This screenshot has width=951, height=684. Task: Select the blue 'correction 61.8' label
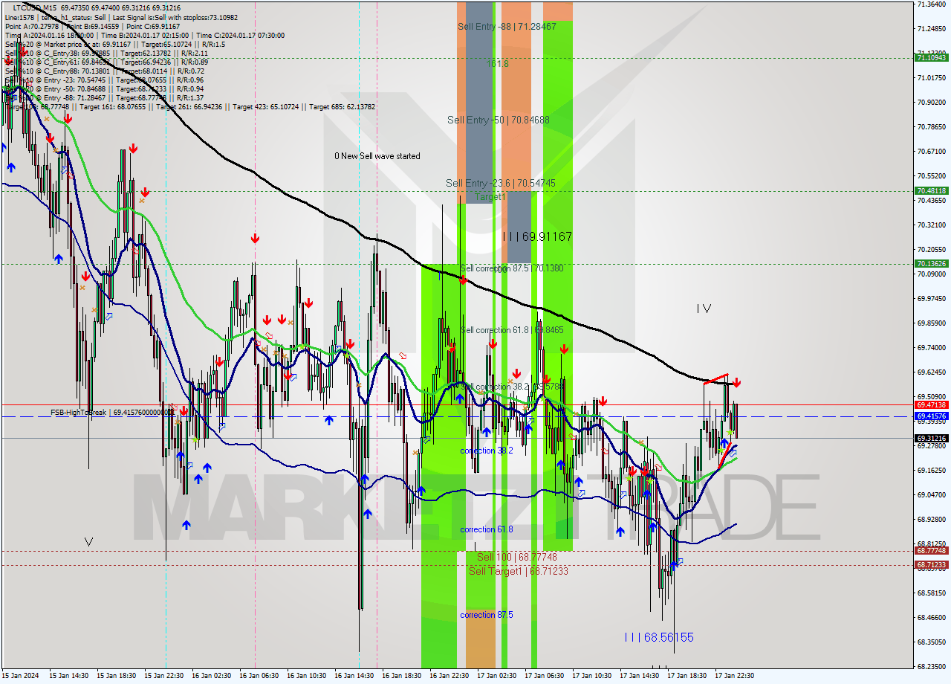pos(487,529)
